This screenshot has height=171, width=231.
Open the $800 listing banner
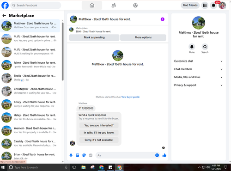[118, 30]
